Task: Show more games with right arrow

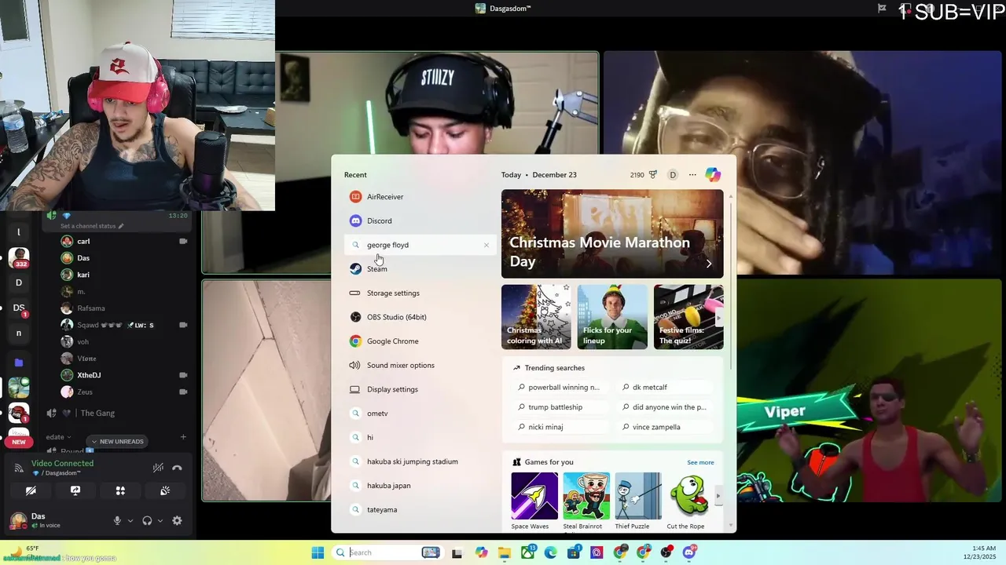Action: (x=718, y=496)
